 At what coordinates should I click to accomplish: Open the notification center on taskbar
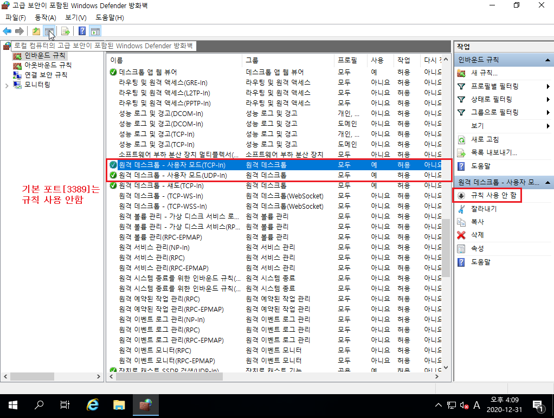pos(538,406)
